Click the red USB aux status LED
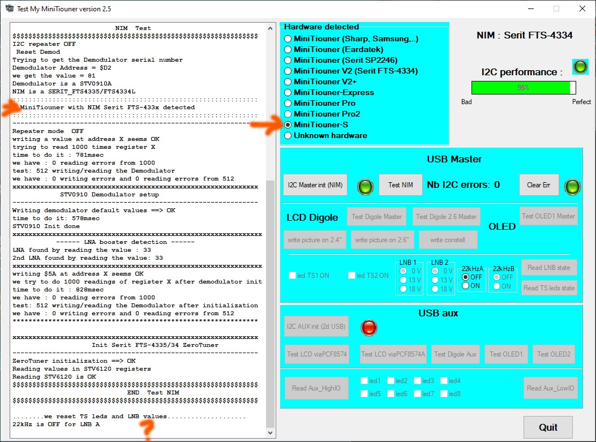 [368, 328]
